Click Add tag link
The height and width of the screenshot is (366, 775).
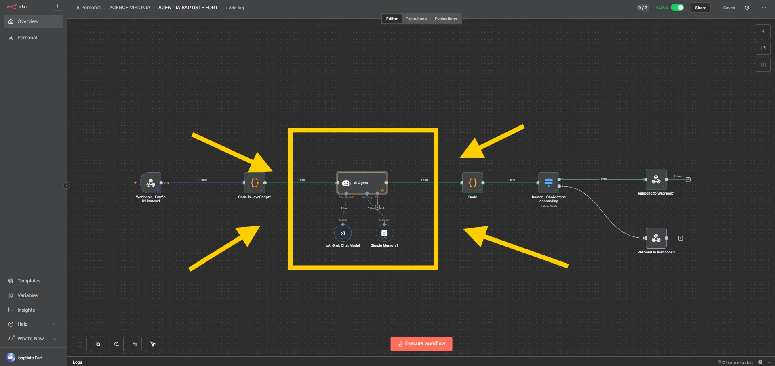coord(234,8)
